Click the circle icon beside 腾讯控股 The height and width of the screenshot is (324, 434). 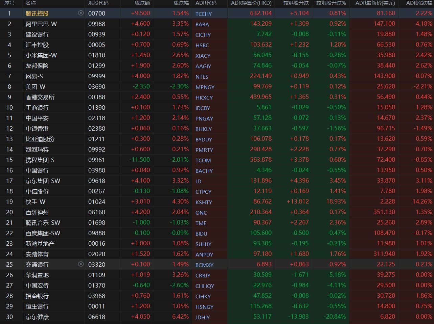pos(81,13)
